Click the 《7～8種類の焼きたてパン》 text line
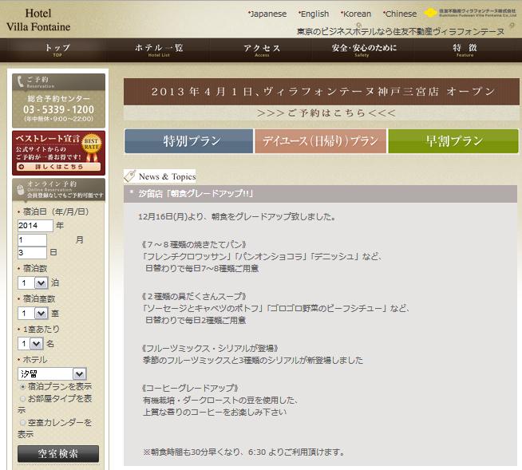The image size is (522, 470). [194, 245]
